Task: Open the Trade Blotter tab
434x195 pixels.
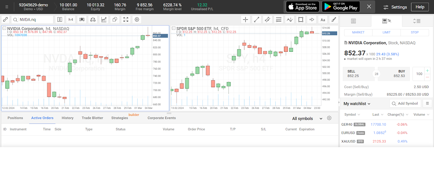Action: 92,118
